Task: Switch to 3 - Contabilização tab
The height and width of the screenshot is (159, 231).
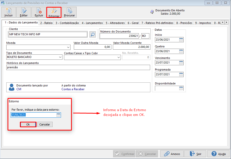Action: 67,23
